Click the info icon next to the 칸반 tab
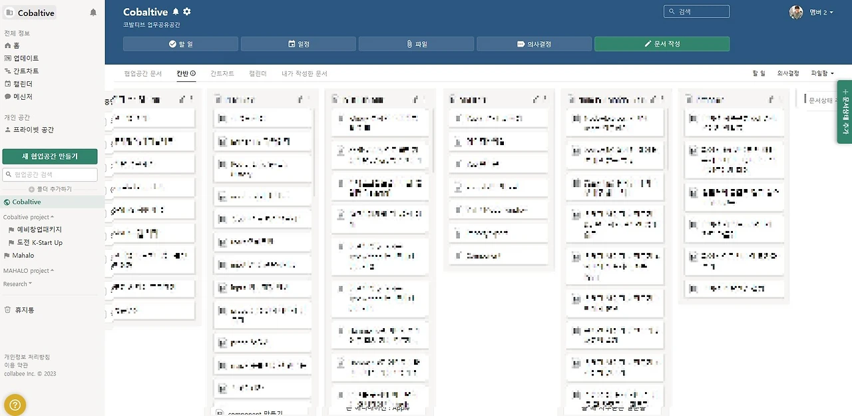Image resolution: width=852 pixels, height=416 pixels. 193,73
